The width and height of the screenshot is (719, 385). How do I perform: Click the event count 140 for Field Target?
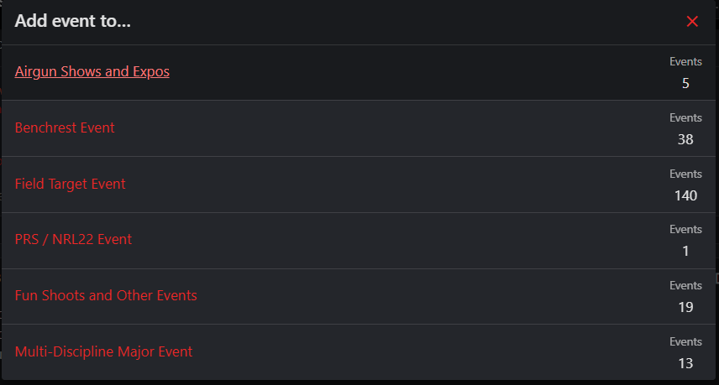point(685,196)
